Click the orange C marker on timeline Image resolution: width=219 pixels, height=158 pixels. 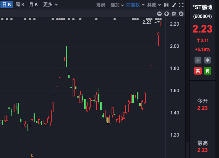tap(32, 155)
